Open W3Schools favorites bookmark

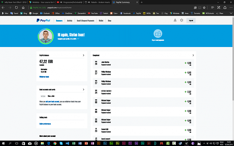(208, 13)
